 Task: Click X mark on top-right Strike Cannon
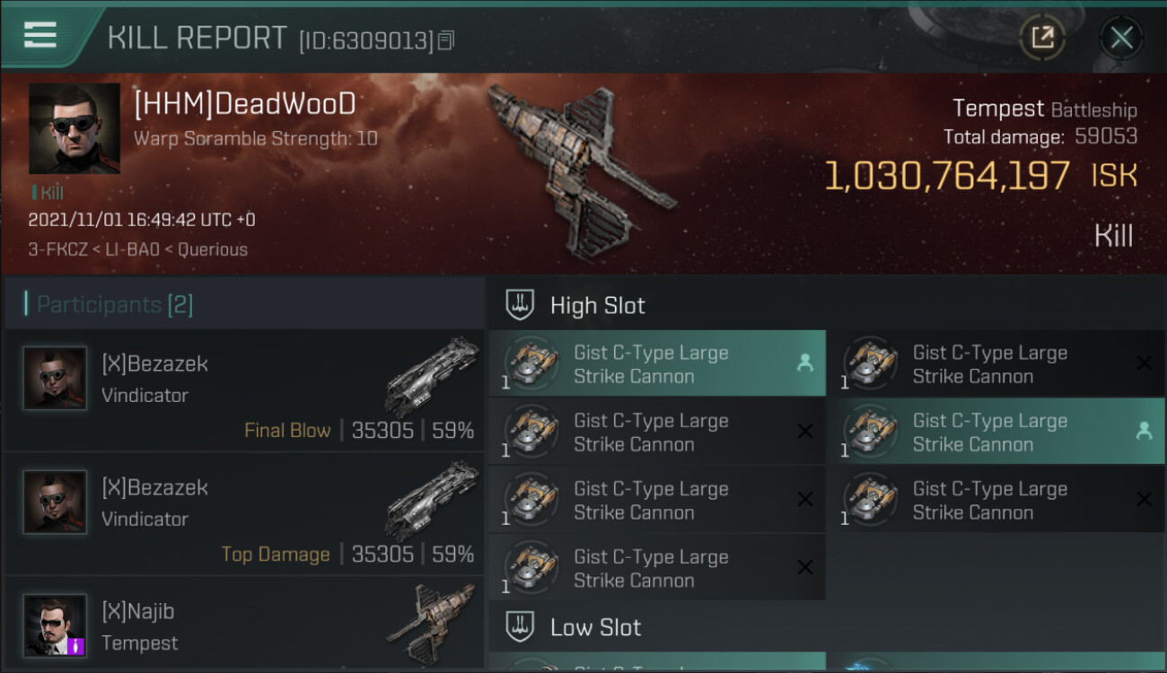point(1144,363)
